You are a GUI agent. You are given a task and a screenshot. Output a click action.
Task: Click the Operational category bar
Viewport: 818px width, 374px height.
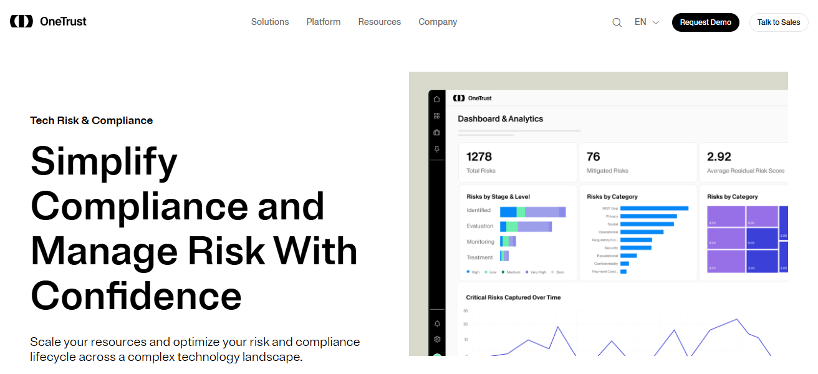642,232
